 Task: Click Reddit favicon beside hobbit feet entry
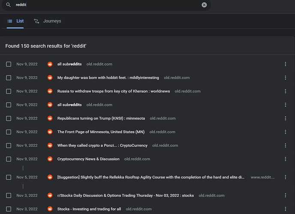50,78
